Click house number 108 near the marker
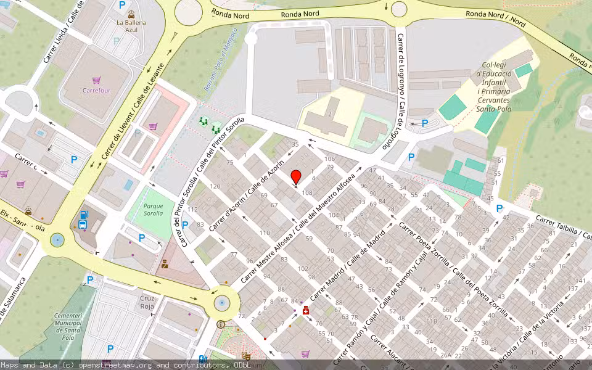This screenshot has width=592, height=370. [x=307, y=192]
